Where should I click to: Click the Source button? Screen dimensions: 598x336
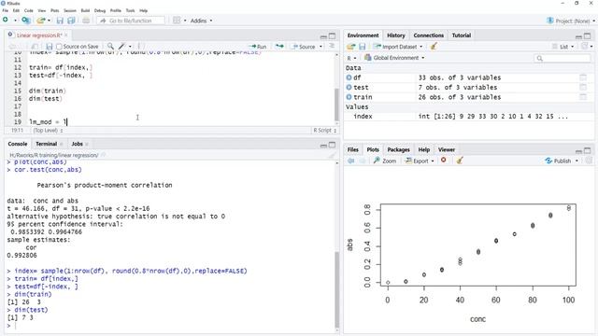304,47
